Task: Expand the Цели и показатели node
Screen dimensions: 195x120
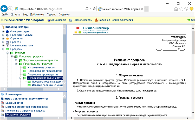Action: click(x=3, y=46)
